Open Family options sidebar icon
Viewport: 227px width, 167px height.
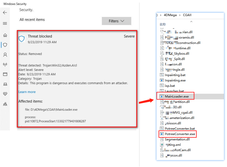(5, 104)
